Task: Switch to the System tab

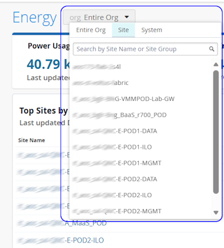Action: tap(151, 30)
